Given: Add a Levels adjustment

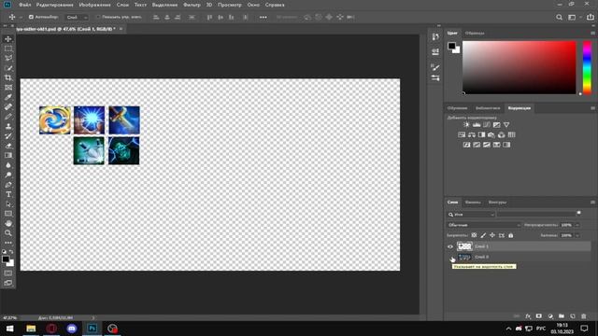Looking at the screenshot, I should 477,124.
